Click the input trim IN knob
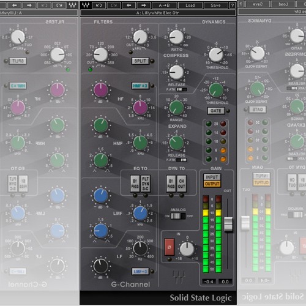The image size is (306, 306). click(x=187, y=249)
